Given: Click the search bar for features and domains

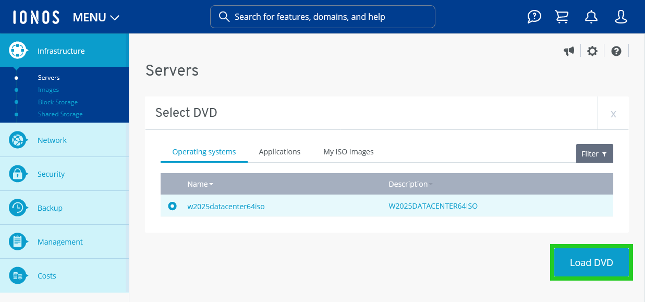Looking at the screenshot, I should pyautogui.click(x=322, y=16).
